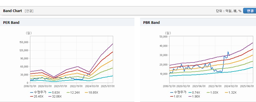Click 2020/02/01 date label in PBR chart
The image size is (256, 102).
pos(183,86)
